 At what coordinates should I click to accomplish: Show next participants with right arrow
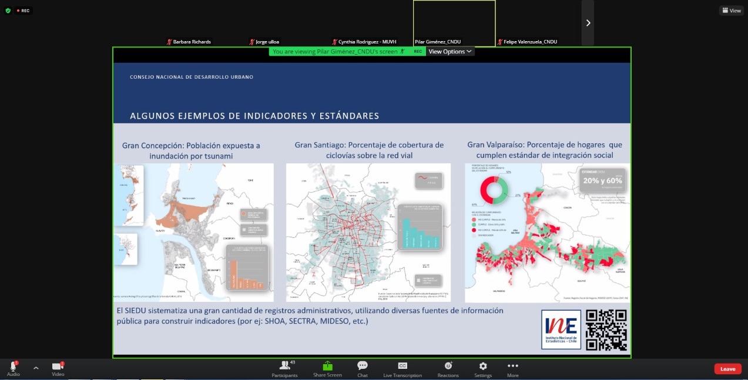[588, 23]
